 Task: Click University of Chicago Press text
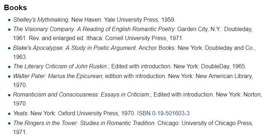(x=217, y=123)
